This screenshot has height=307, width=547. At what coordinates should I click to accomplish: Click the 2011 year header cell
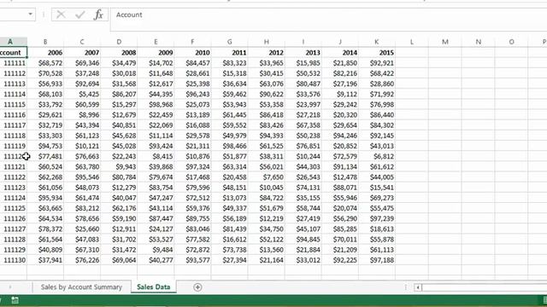230,53
